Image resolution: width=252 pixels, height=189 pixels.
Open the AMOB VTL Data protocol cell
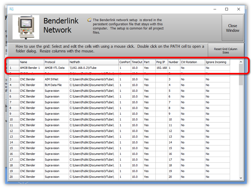click(x=56, y=68)
